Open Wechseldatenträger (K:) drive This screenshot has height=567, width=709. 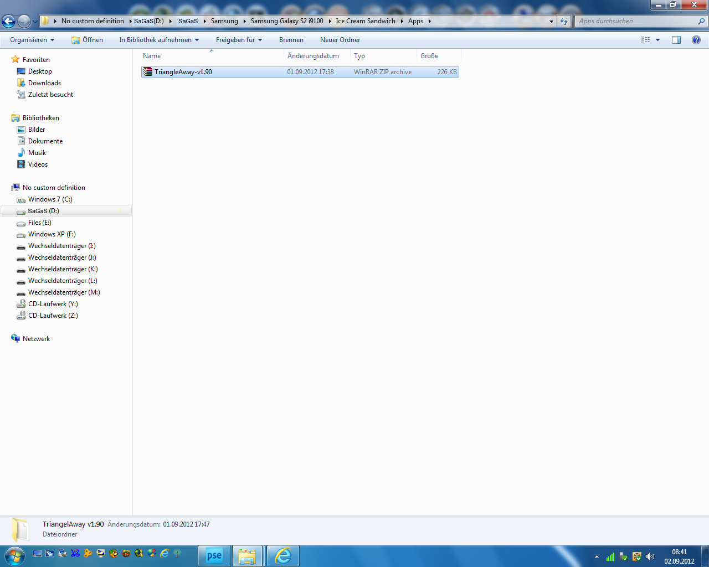[63, 269]
